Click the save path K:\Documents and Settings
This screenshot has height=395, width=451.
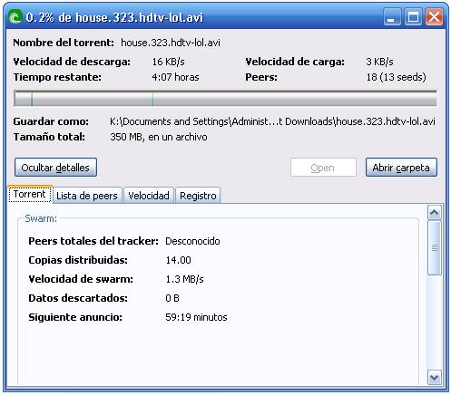click(272, 121)
